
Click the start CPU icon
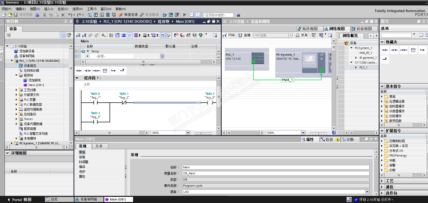pos(171,15)
